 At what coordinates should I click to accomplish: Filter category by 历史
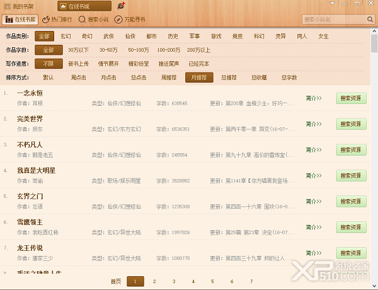tap(173, 37)
